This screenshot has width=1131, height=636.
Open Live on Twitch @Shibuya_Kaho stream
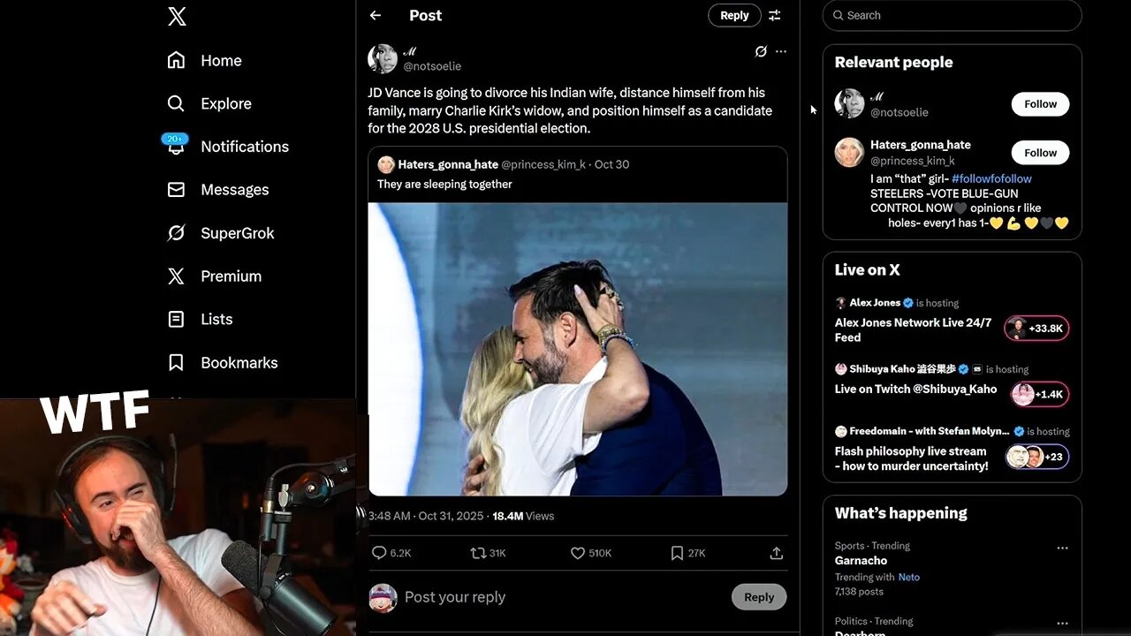coord(915,389)
